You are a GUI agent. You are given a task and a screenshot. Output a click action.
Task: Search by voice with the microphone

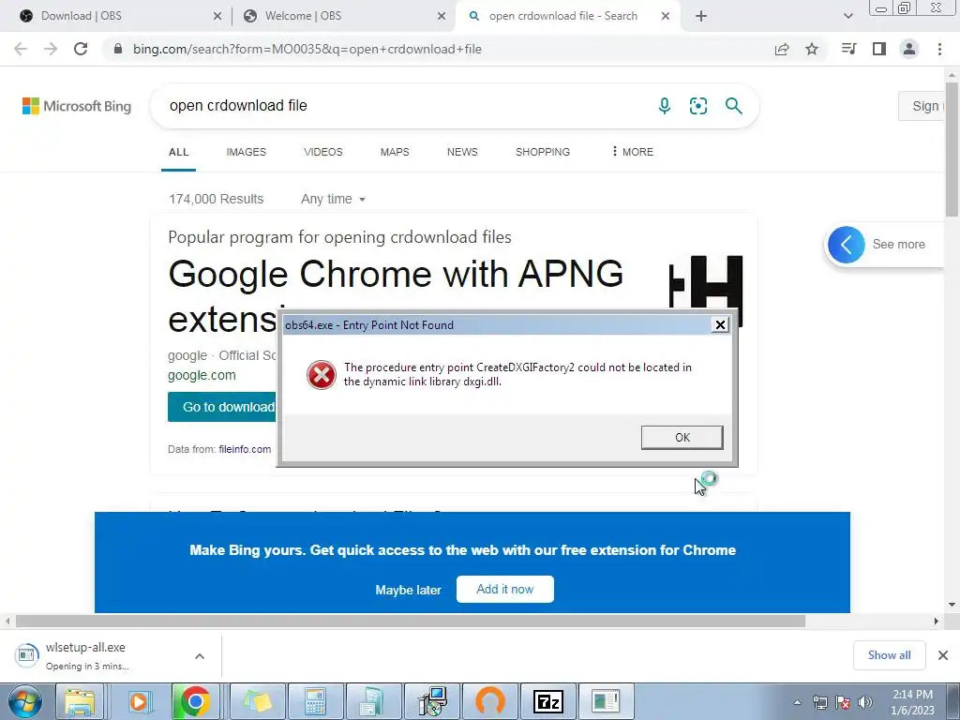coord(665,106)
